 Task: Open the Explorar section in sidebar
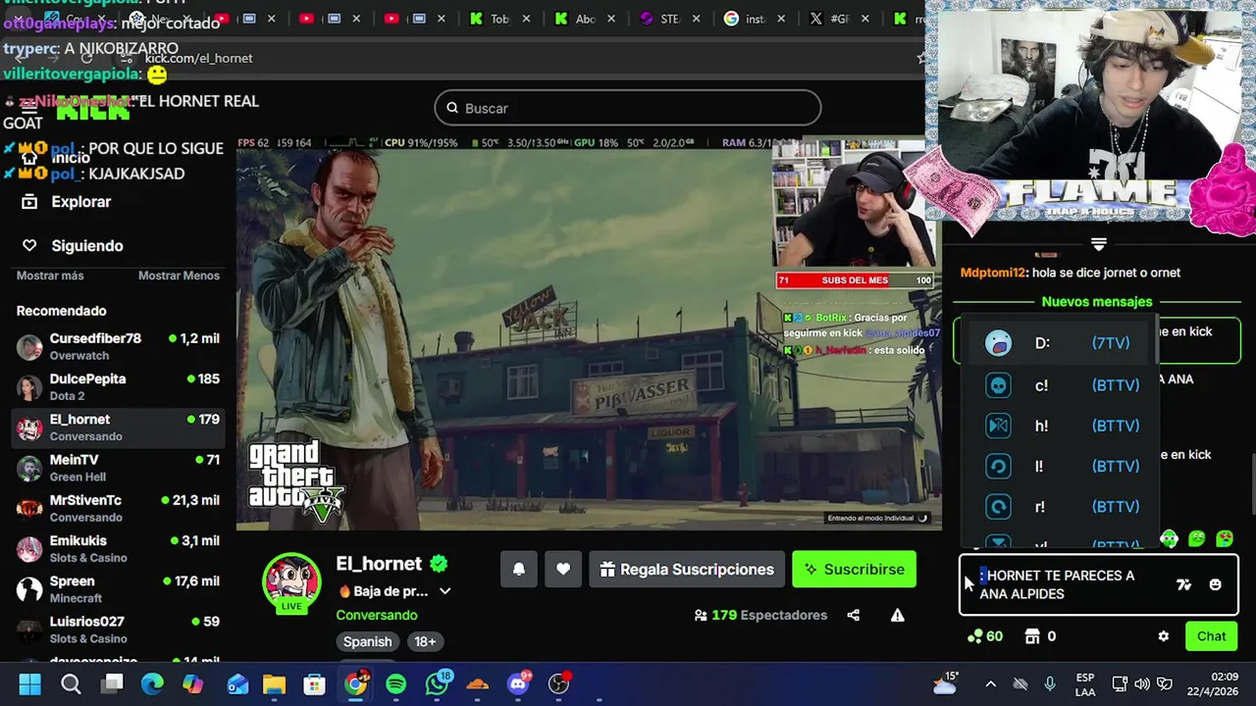click(67, 202)
